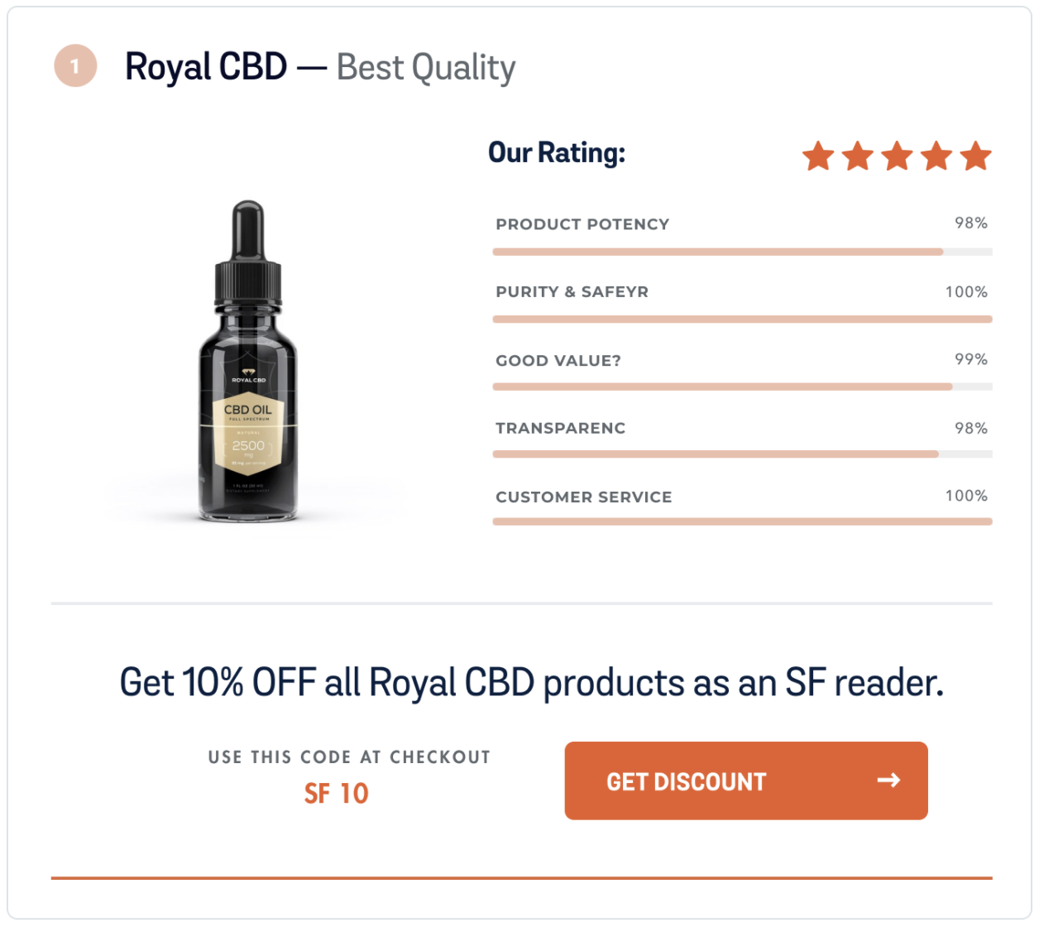This screenshot has height=927, width=1039.
Task: Select the discount code SF10
Action: point(336,793)
